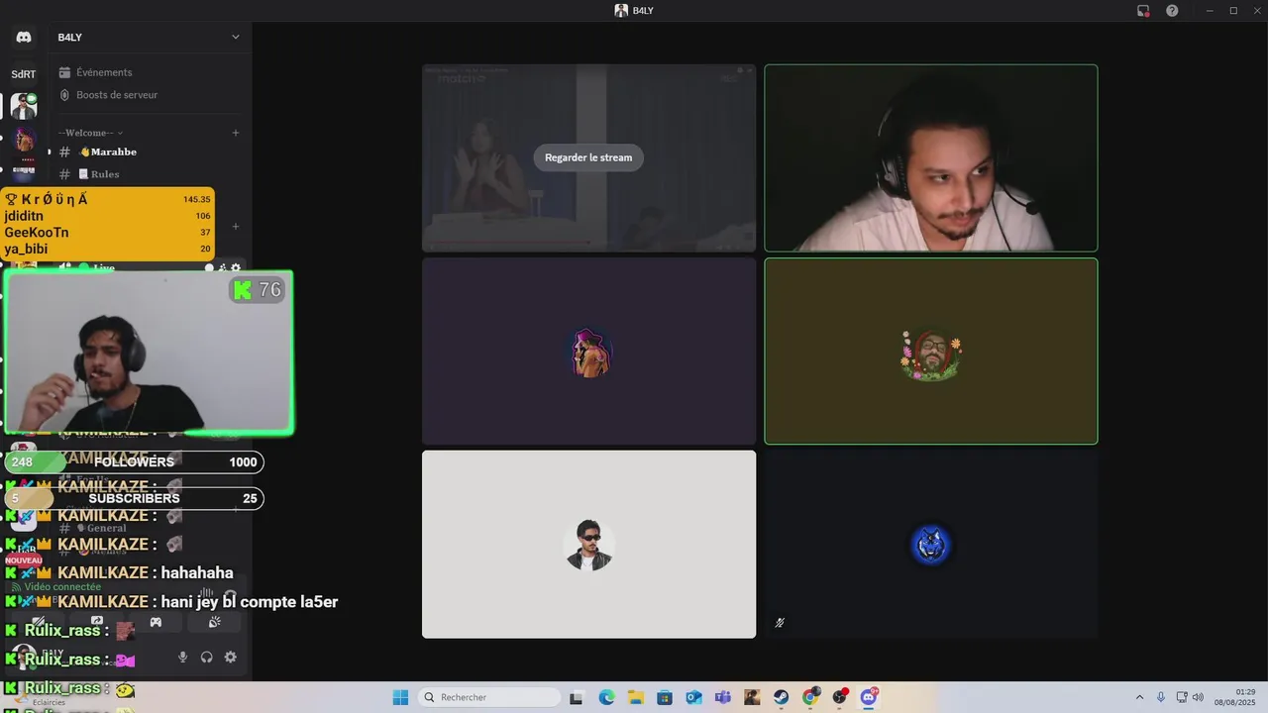This screenshot has height=713, width=1268.
Task: Add a channel to the Welcome category
Action: pyautogui.click(x=236, y=133)
